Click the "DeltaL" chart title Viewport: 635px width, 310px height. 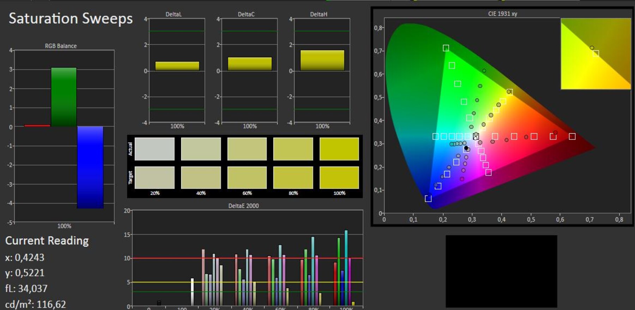tap(174, 14)
